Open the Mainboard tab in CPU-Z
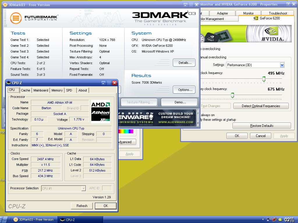298x223 pixels. pyautogui.click(x=41, y=91)
